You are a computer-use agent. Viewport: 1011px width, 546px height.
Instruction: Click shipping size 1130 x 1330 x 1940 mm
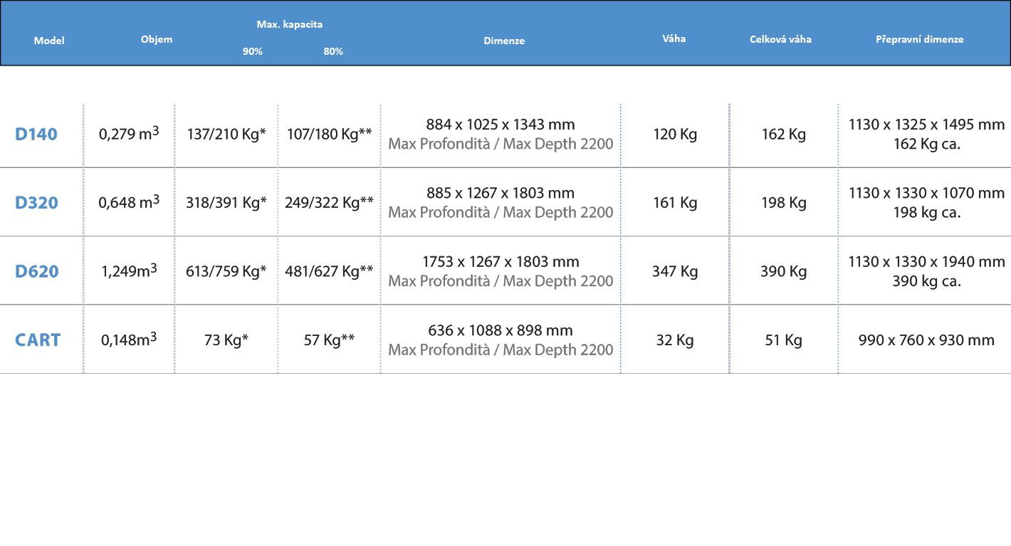[x=926, y=261]
